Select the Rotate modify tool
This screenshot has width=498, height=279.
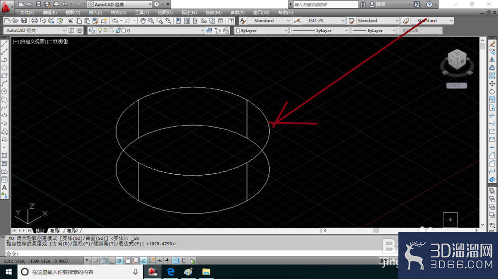(x=492, y=91)
